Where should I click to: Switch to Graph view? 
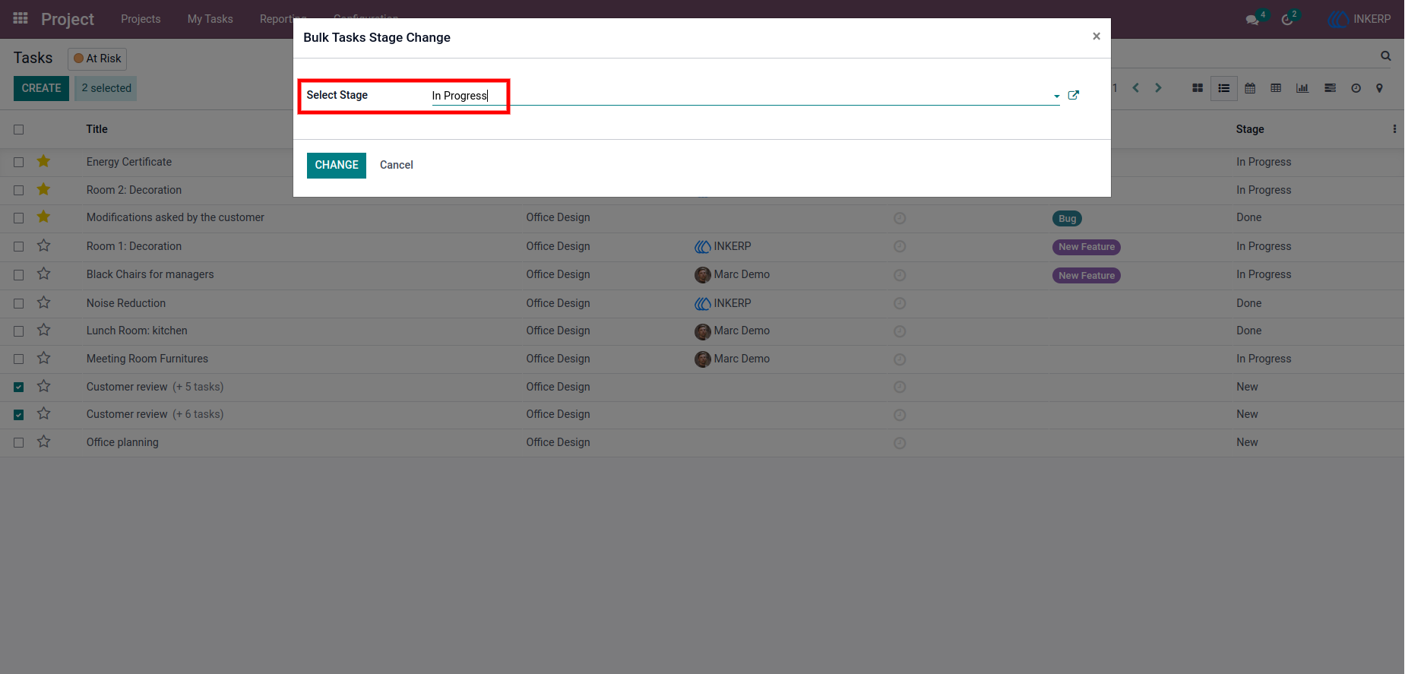coord(1302,88)
